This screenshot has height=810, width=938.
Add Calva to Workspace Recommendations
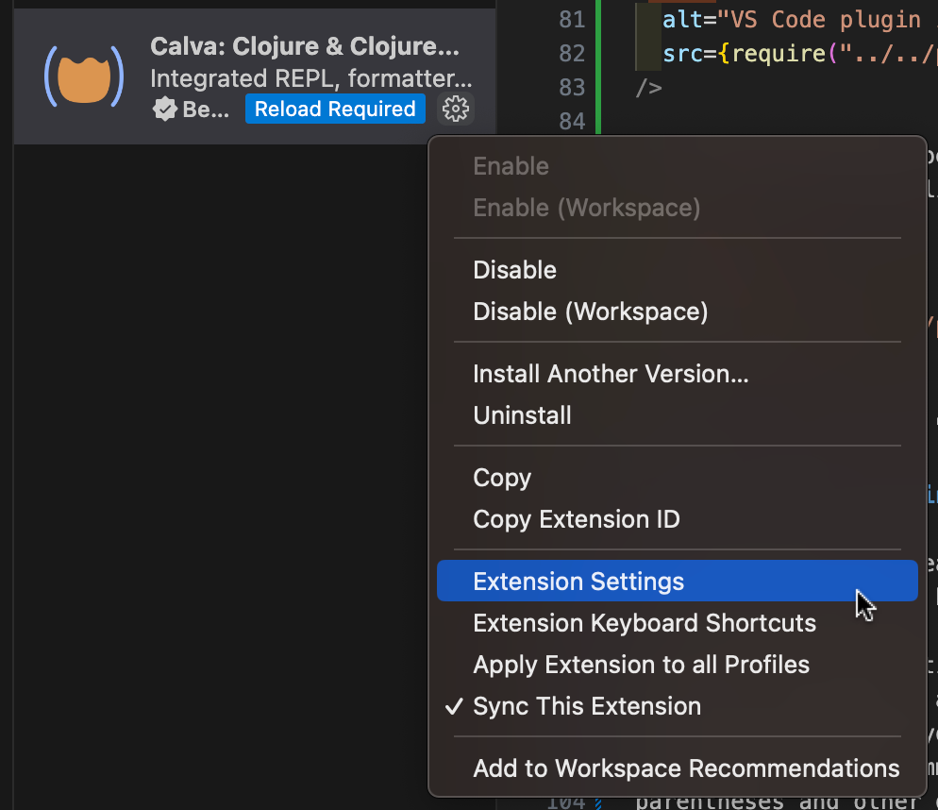(x=686, y=768)
